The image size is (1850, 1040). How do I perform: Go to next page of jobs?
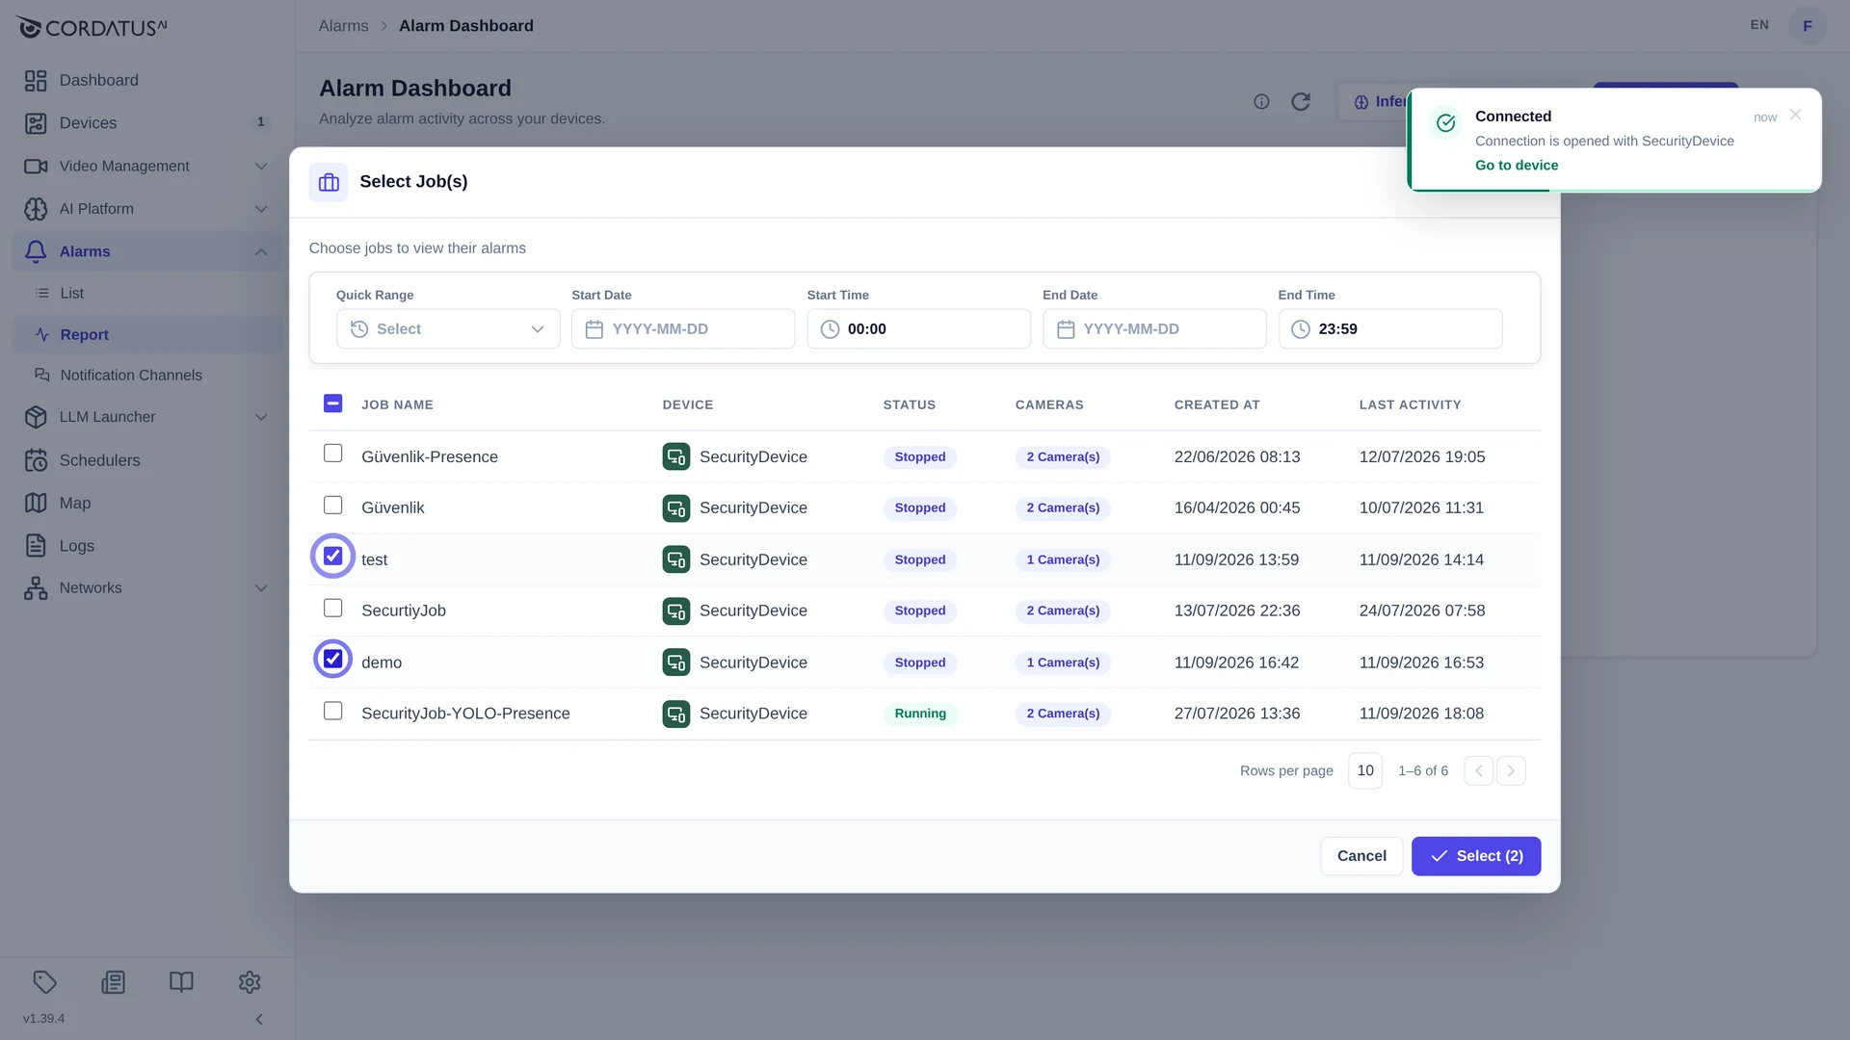click(x=1511, y=770)
